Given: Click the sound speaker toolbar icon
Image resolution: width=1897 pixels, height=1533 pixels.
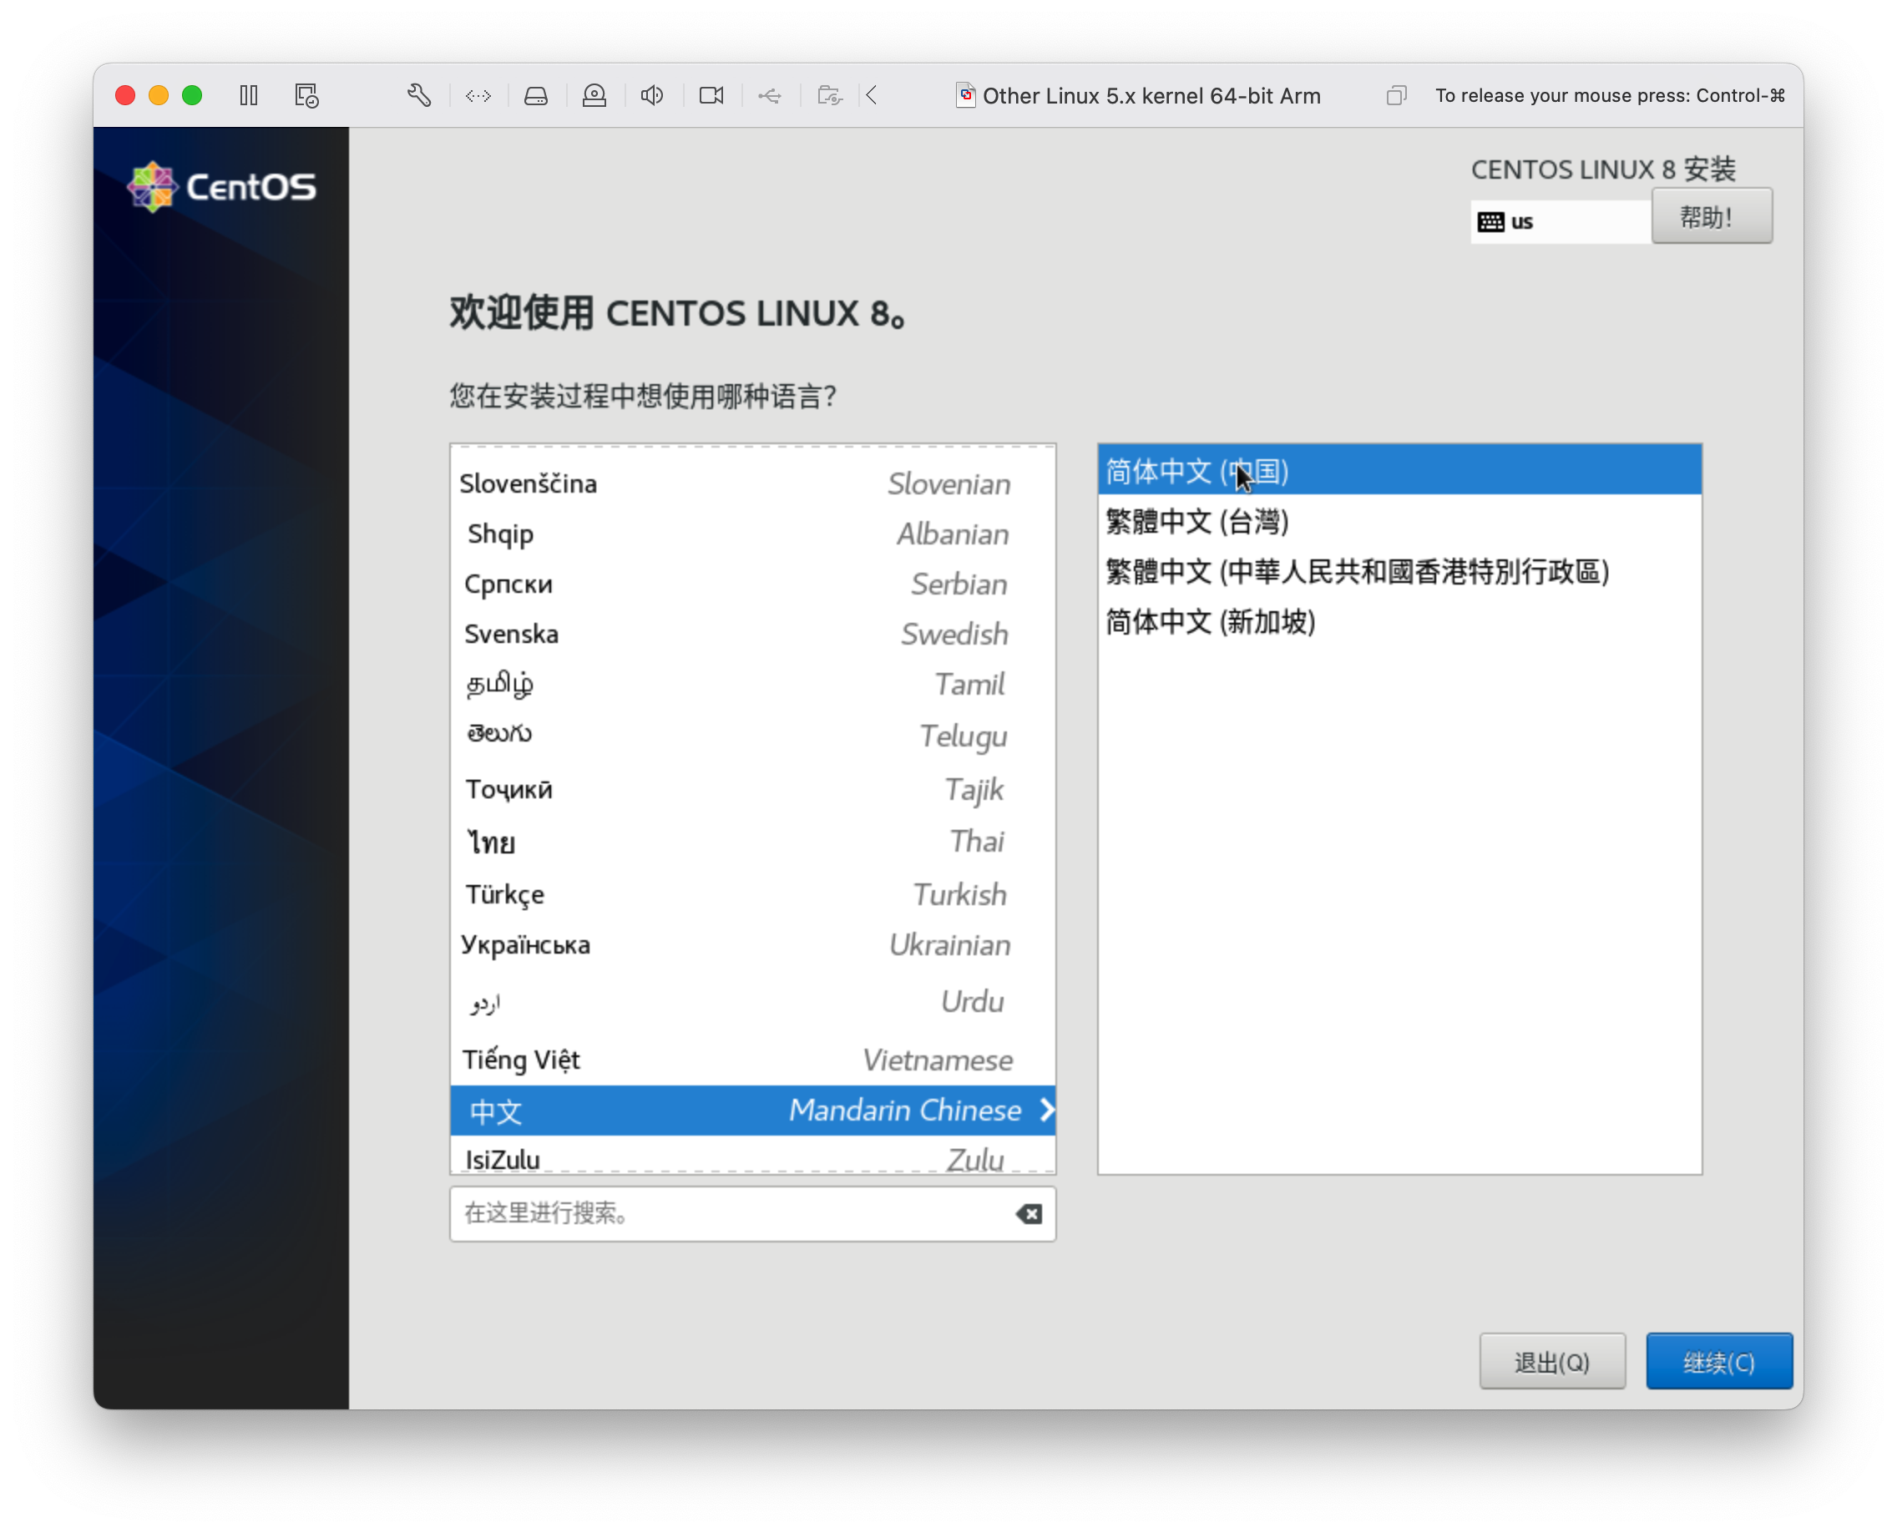Looking at the screenshot, I should (x=653, y=95).
